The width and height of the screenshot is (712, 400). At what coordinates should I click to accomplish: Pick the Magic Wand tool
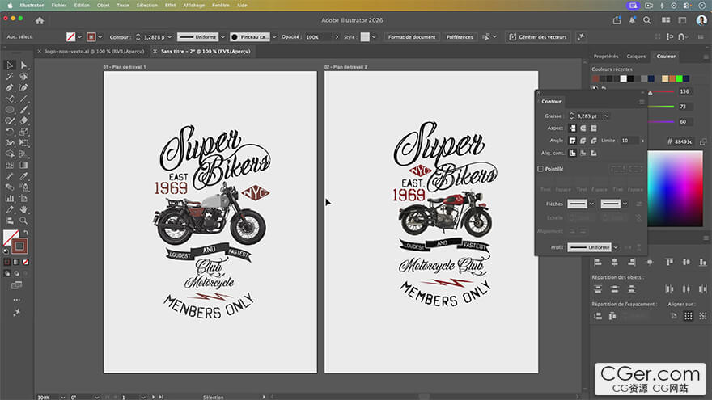coord(10,77)
